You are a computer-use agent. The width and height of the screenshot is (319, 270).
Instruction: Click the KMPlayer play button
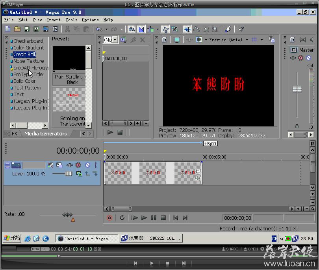pos(152,263)
